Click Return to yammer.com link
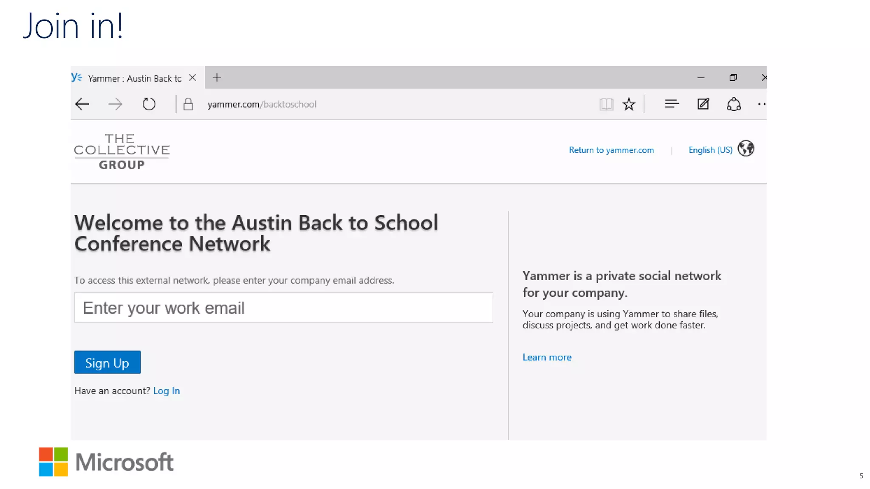 [x=611, y=150]
